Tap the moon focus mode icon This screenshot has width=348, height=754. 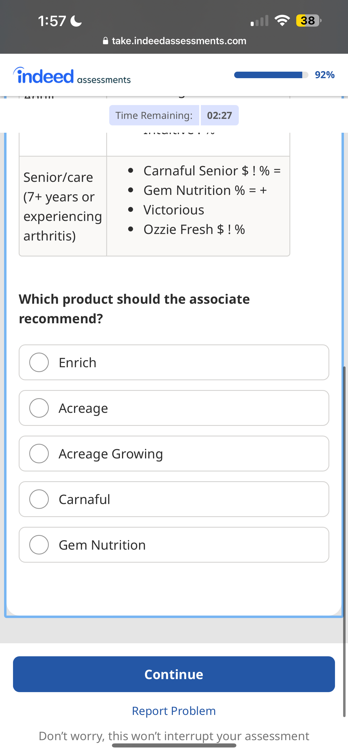76,21
